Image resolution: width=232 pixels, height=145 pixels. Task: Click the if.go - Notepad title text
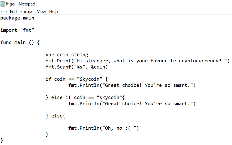[21, 4]
